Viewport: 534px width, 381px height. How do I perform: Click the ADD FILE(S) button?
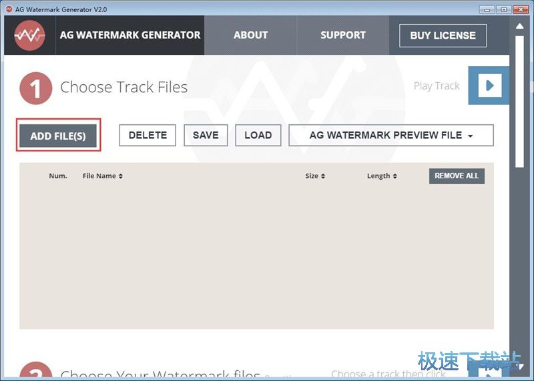coord(58,136)
